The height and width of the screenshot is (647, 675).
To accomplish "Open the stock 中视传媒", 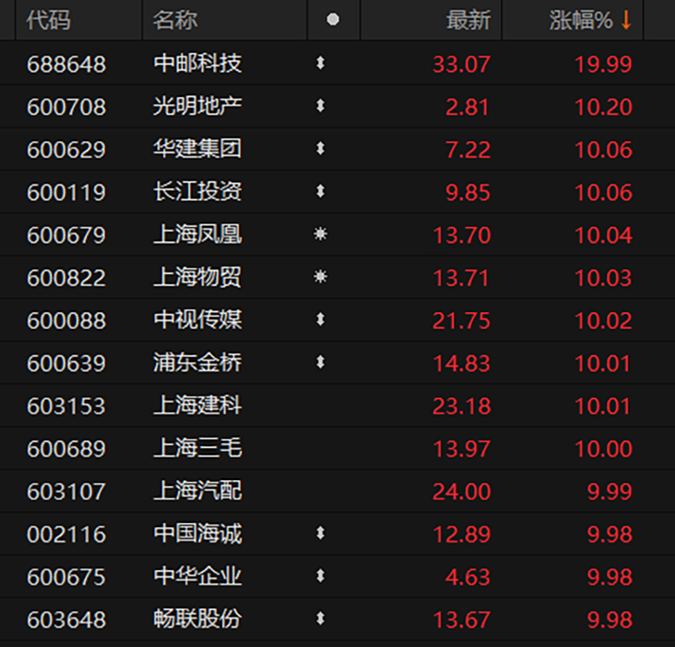I will point(197,320).
